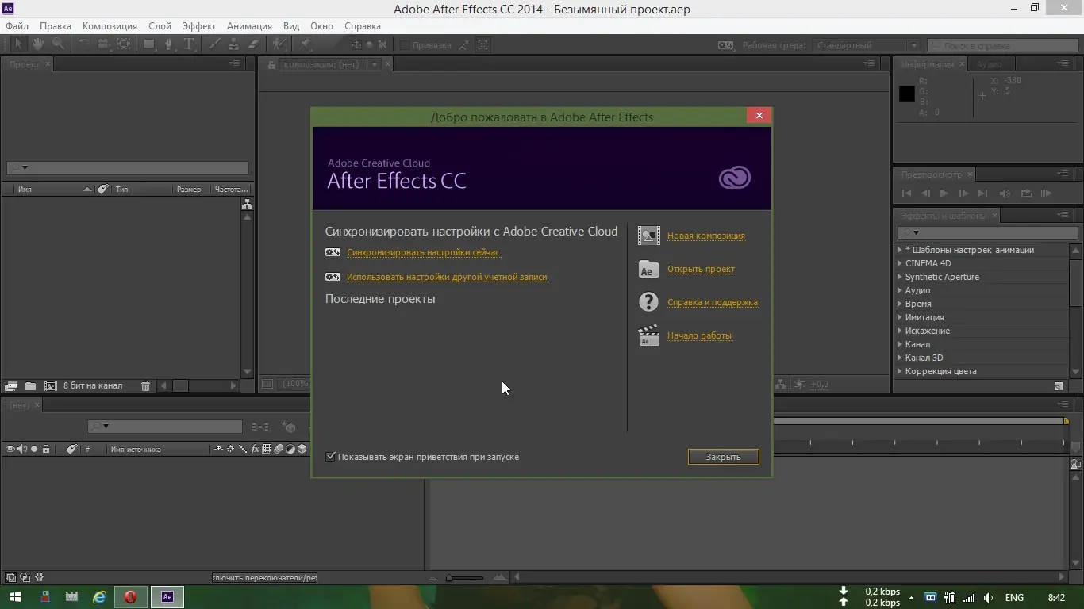
Task: Toggle the motion blur switch column
Action: pos(279,450)
